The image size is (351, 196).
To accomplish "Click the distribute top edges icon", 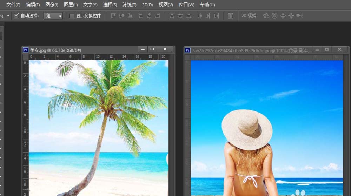I will pyautogui.click(x=172, y=16).
